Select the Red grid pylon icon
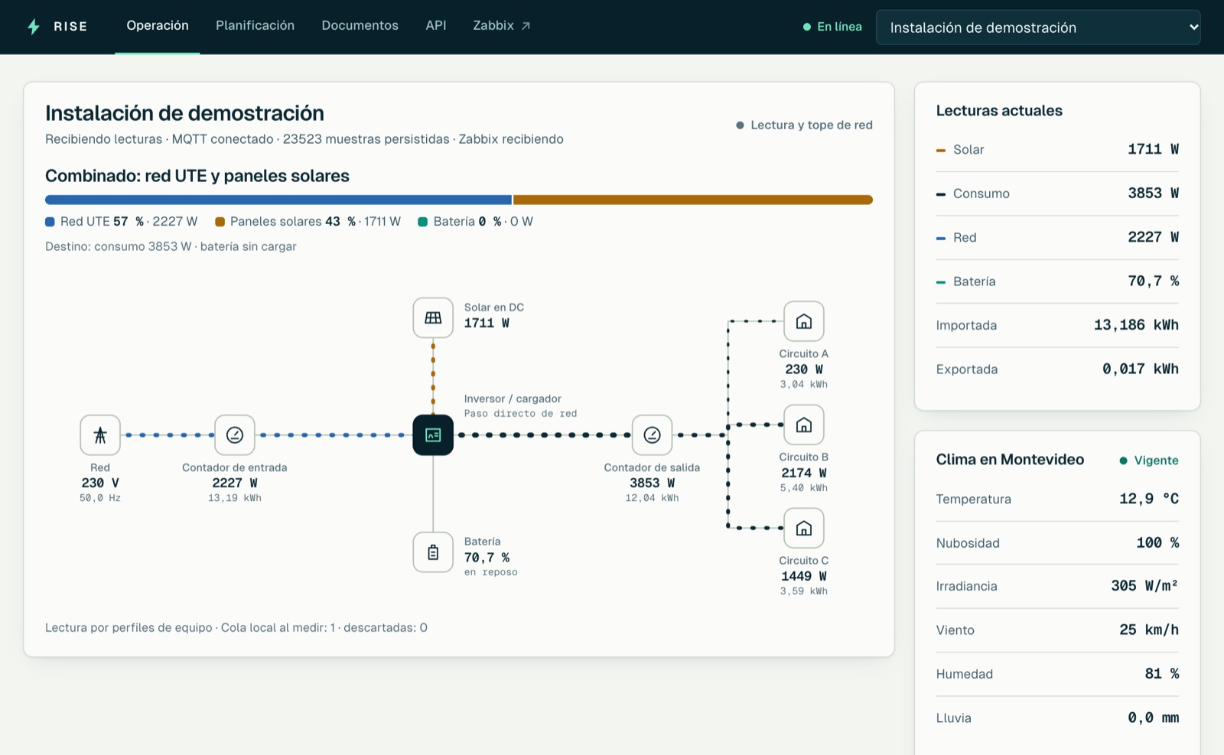This screenshot has width=1224, height=755. pyautogui.click(x=100, y=435)
